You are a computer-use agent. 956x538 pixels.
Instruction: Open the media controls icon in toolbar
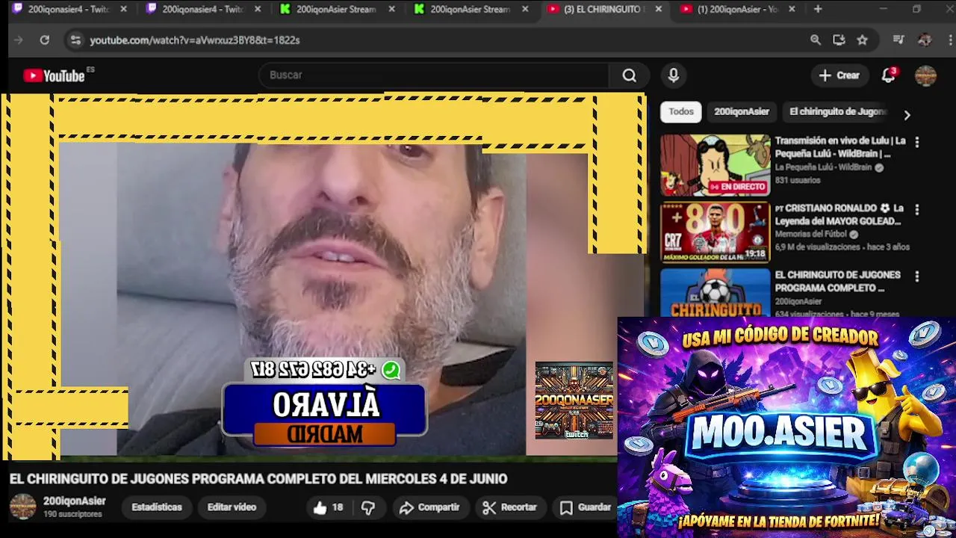click(898, 40)
